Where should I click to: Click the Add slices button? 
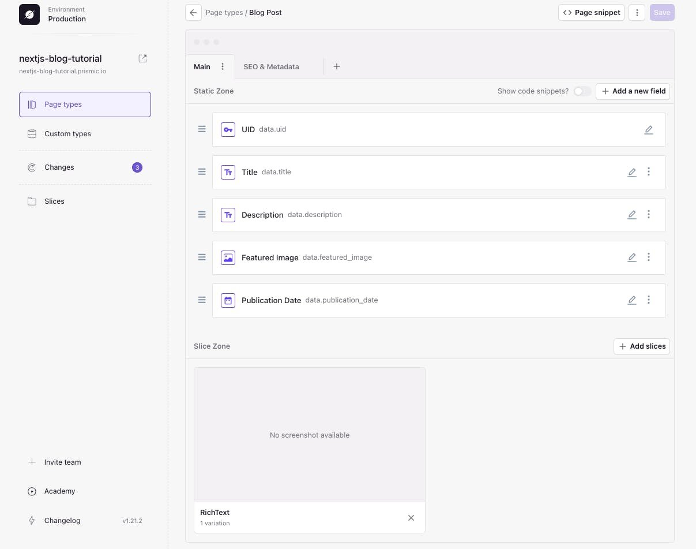point(641,346)
